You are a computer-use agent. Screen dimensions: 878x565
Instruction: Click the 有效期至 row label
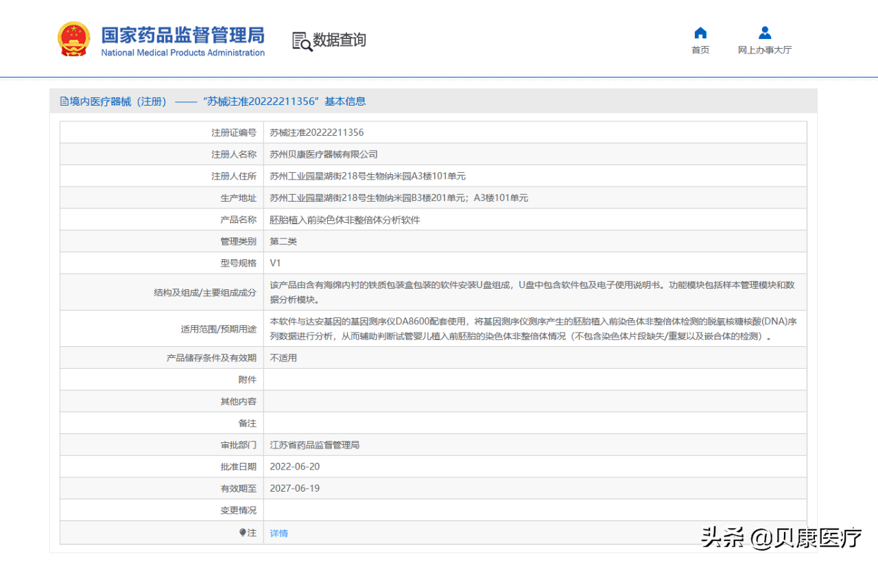coord(239,489)
